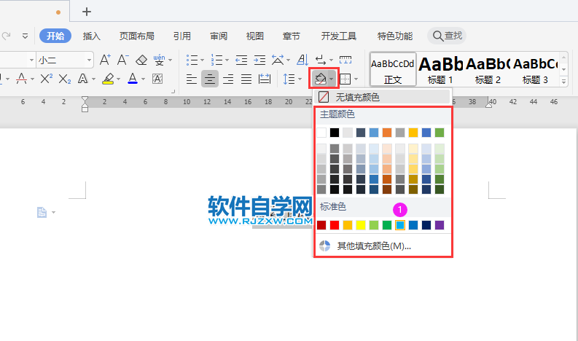Click the 查找 search button
Screen dimensions: 578x341
point(447,36)
